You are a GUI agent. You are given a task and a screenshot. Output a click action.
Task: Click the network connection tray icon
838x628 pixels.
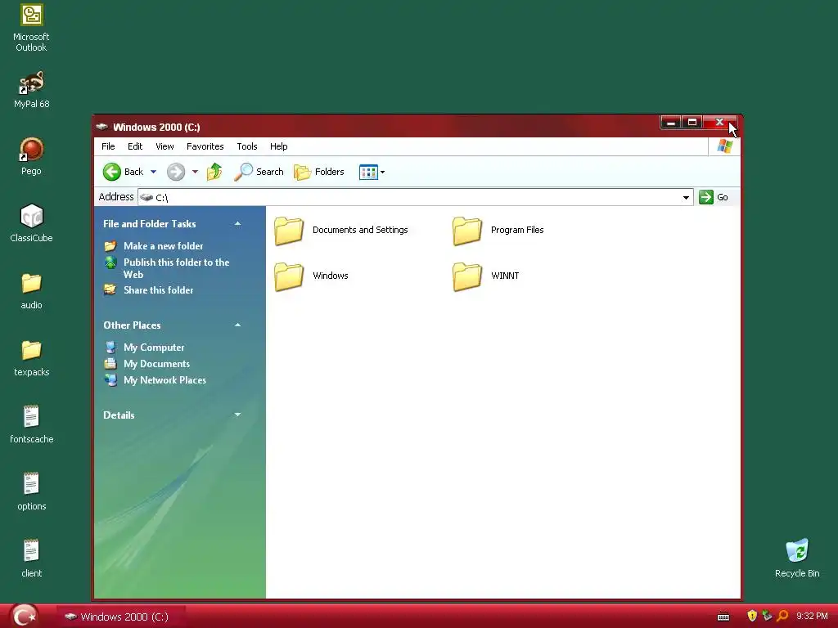767,616
